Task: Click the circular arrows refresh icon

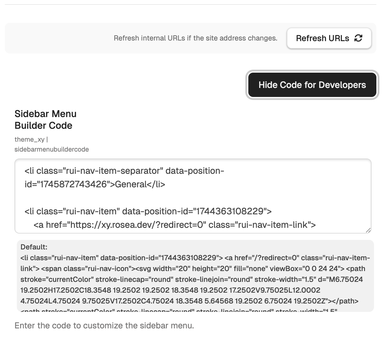Action: (358, 38)
